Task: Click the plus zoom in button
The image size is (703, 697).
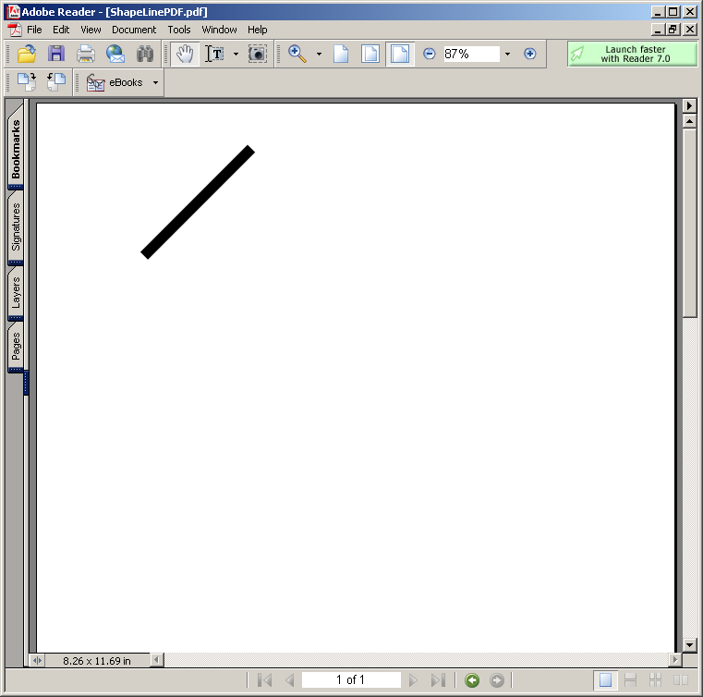Action: click(x=530, y=54)
